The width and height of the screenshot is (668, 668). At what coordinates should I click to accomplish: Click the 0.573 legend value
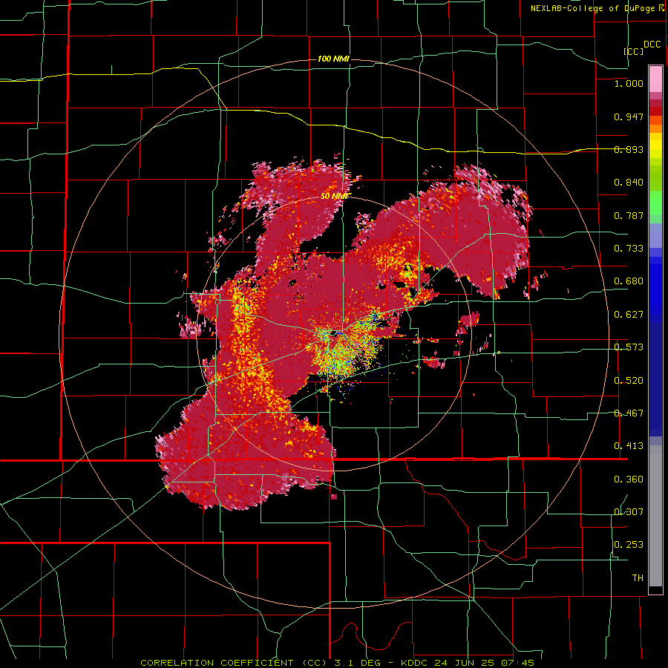coord(629,347)
